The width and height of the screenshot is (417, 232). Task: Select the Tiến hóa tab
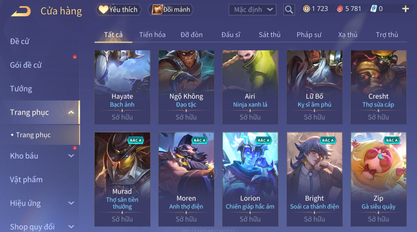click(x=152, y=35)
